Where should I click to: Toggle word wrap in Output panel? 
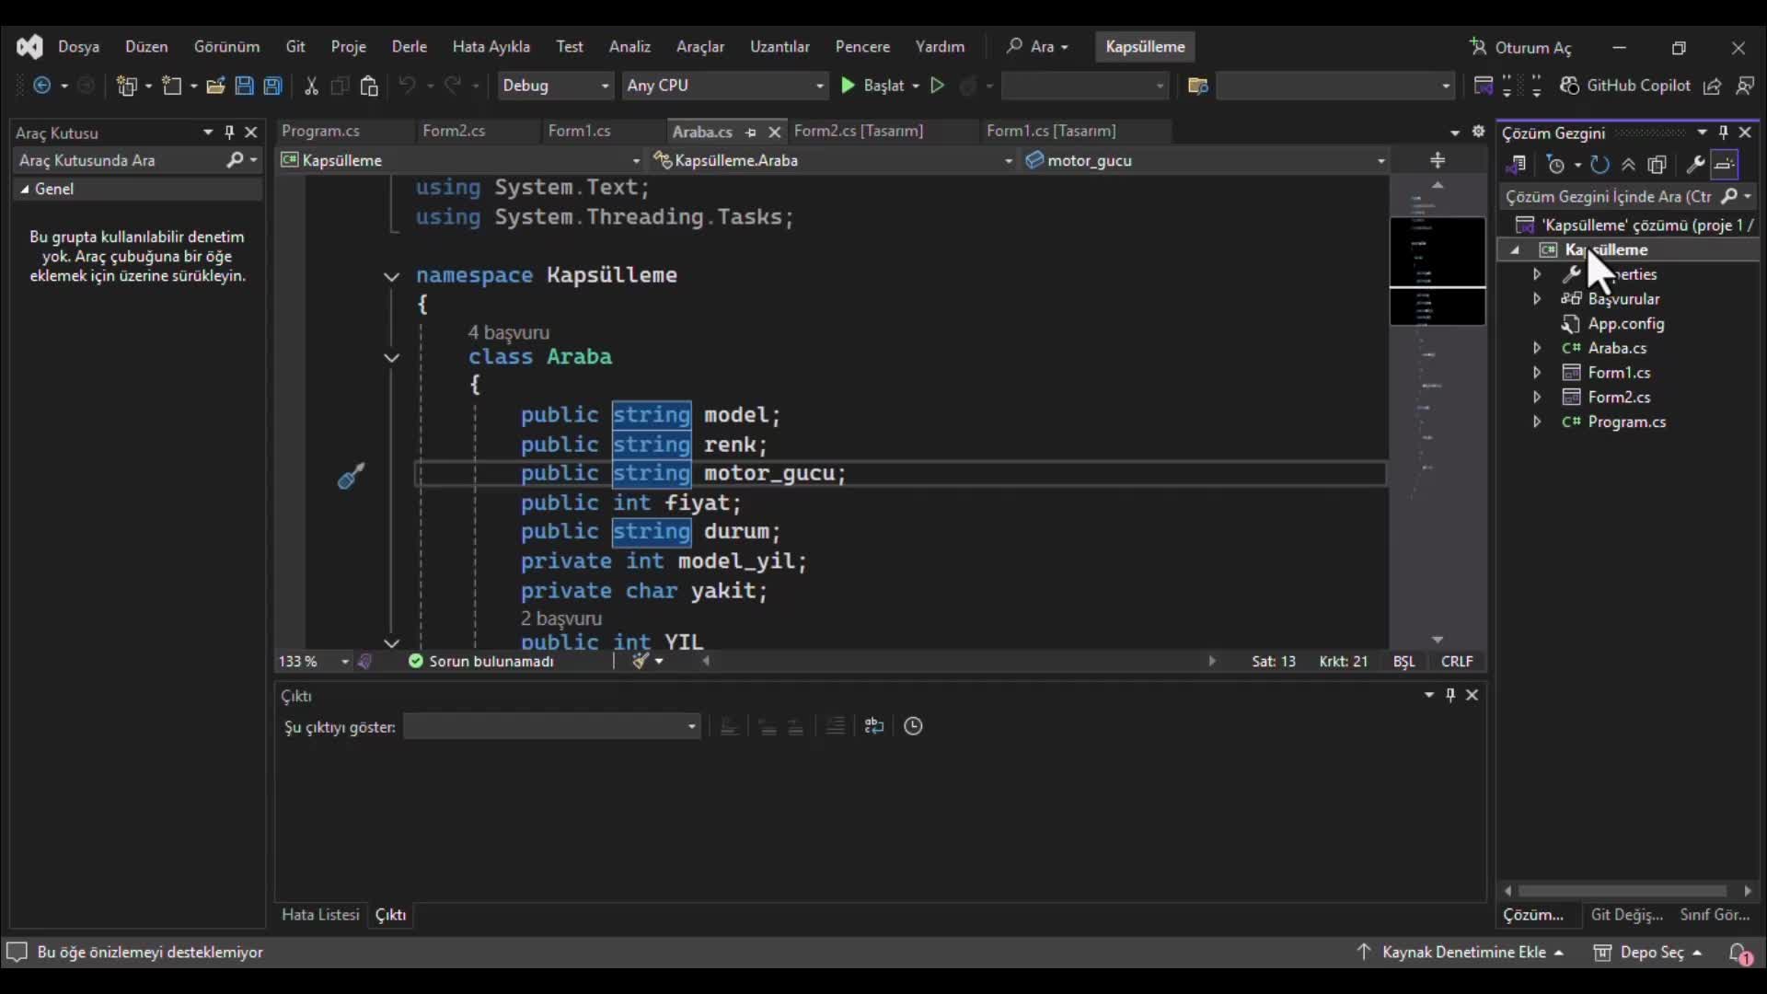[874, 726]
